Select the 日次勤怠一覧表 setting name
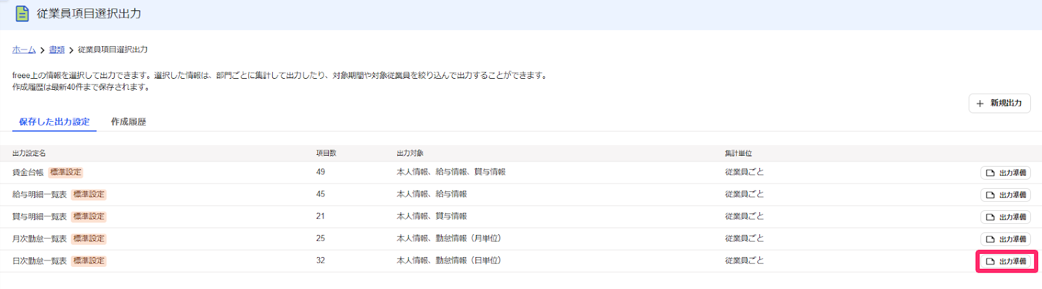 click(x=40, y=261)
